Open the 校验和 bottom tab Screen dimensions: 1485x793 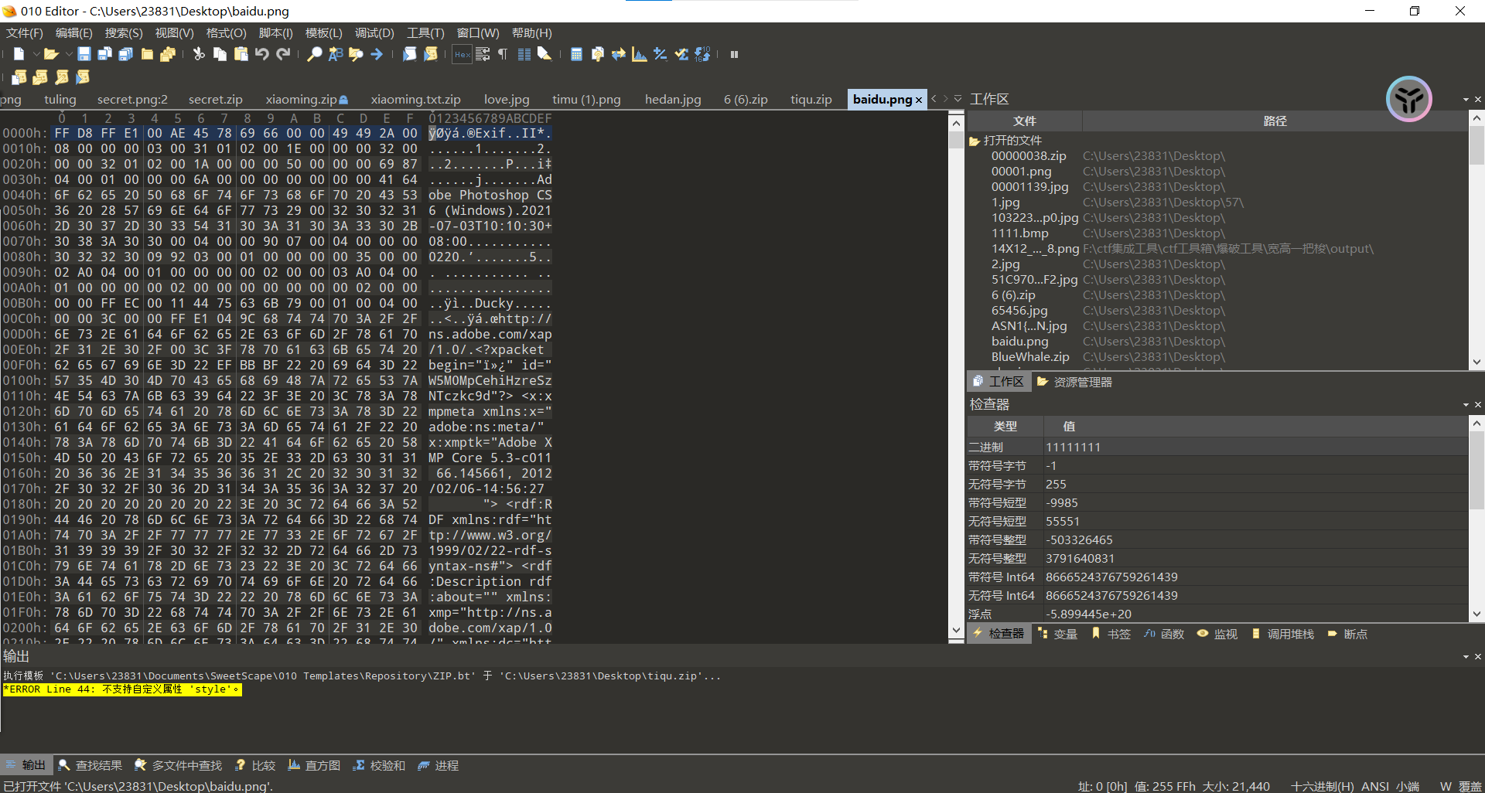[x=379, y=765]
